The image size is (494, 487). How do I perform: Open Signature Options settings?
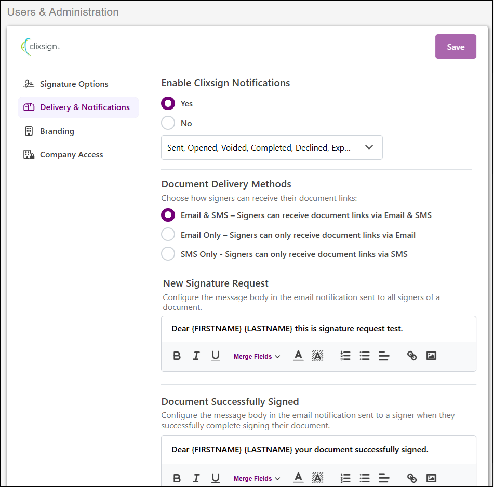coord(78,84)
